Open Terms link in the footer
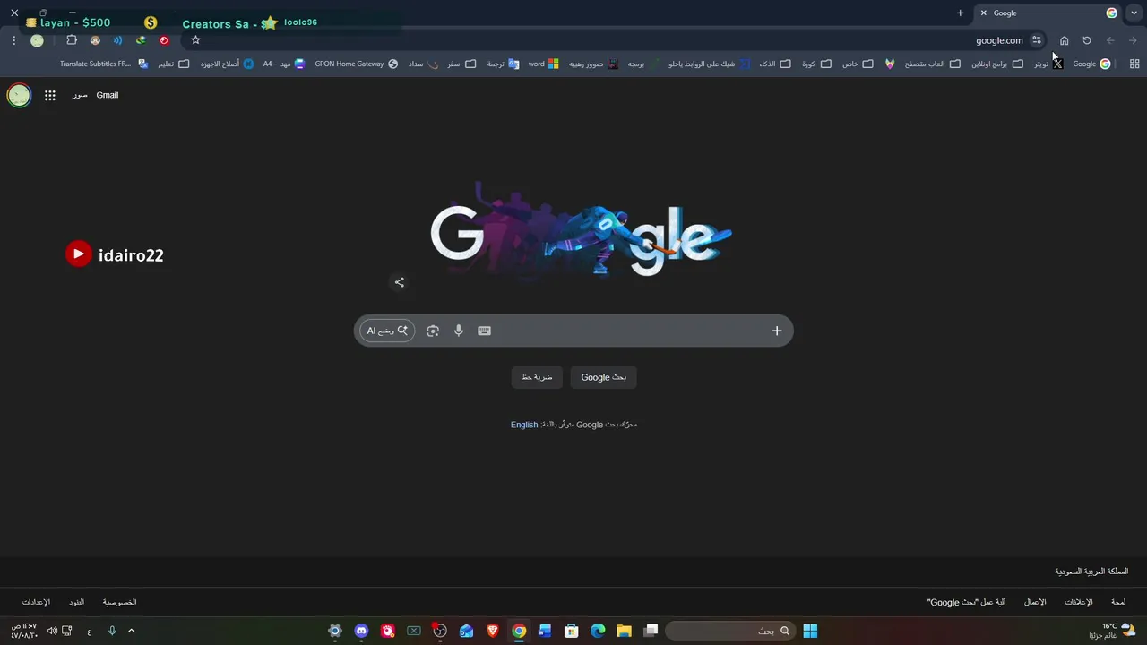Viewport: 1147px width, 645px height. 77,602
